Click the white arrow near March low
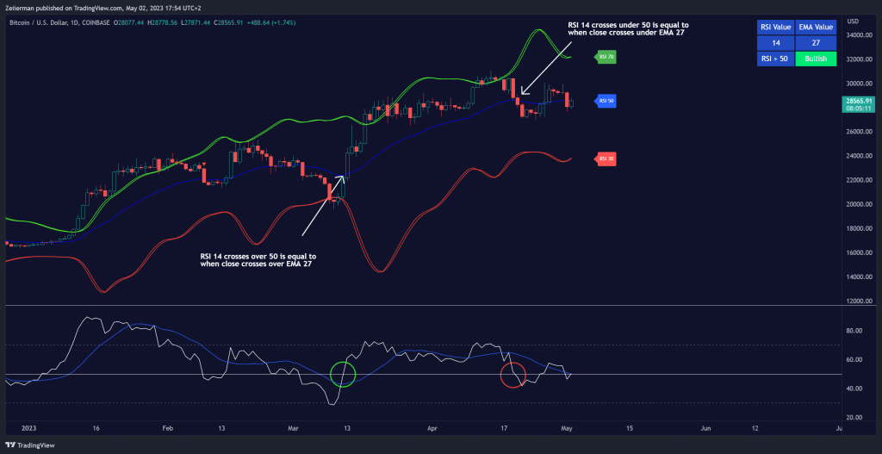Image resolution: width=882 pixels, height=454 pixels. [322, 205]
